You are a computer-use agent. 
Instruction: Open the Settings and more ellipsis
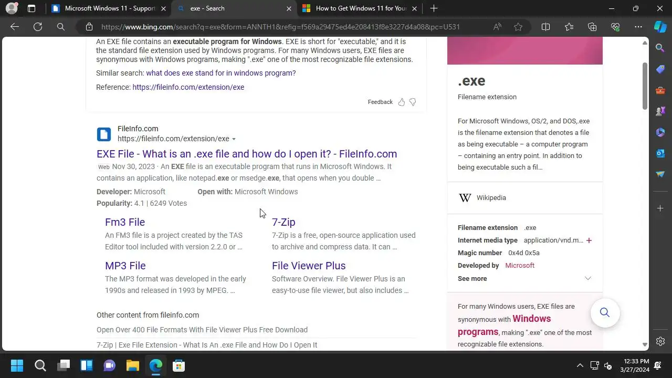[x=638, y=27]
